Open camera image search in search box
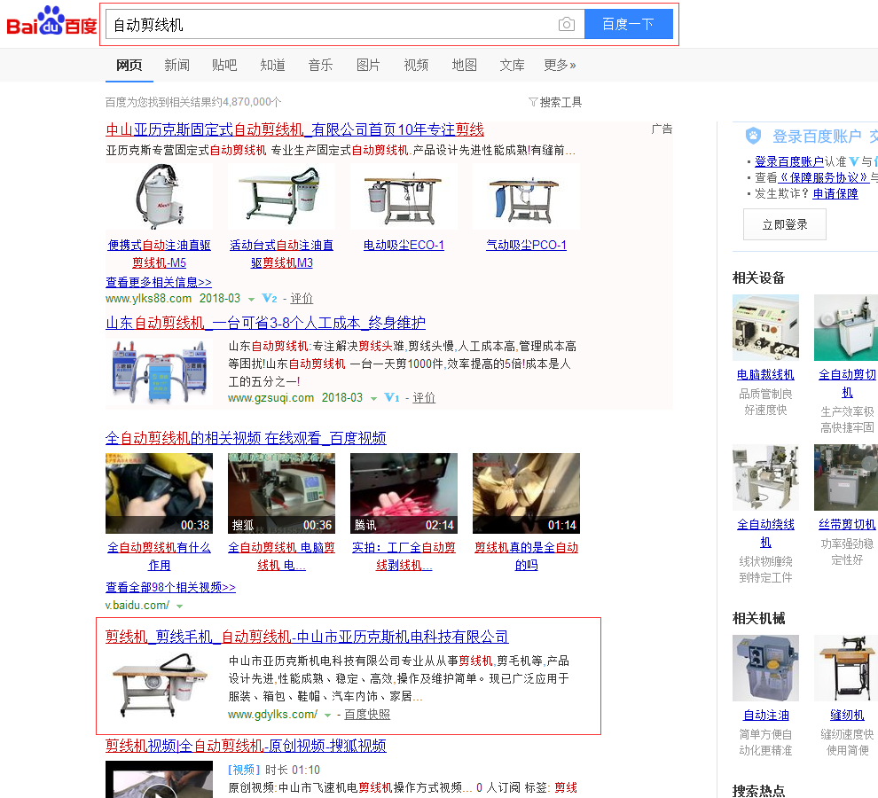The image size is (878, 798). 567,25
